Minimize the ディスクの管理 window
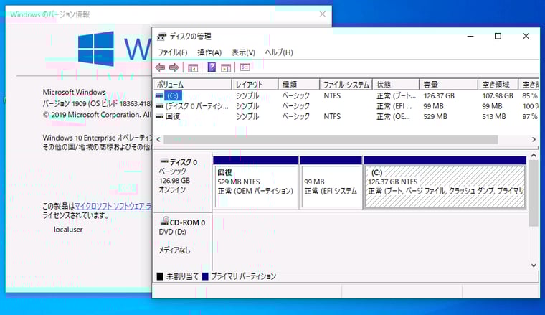 pyautogui.click(x=470, y=36)
